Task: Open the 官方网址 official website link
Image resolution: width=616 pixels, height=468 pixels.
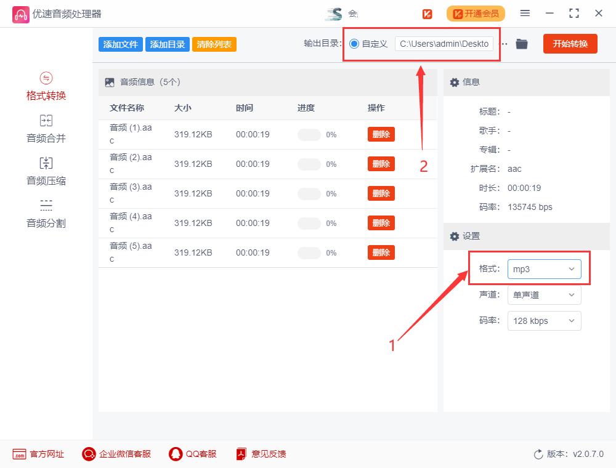Action: coord(26,454)
